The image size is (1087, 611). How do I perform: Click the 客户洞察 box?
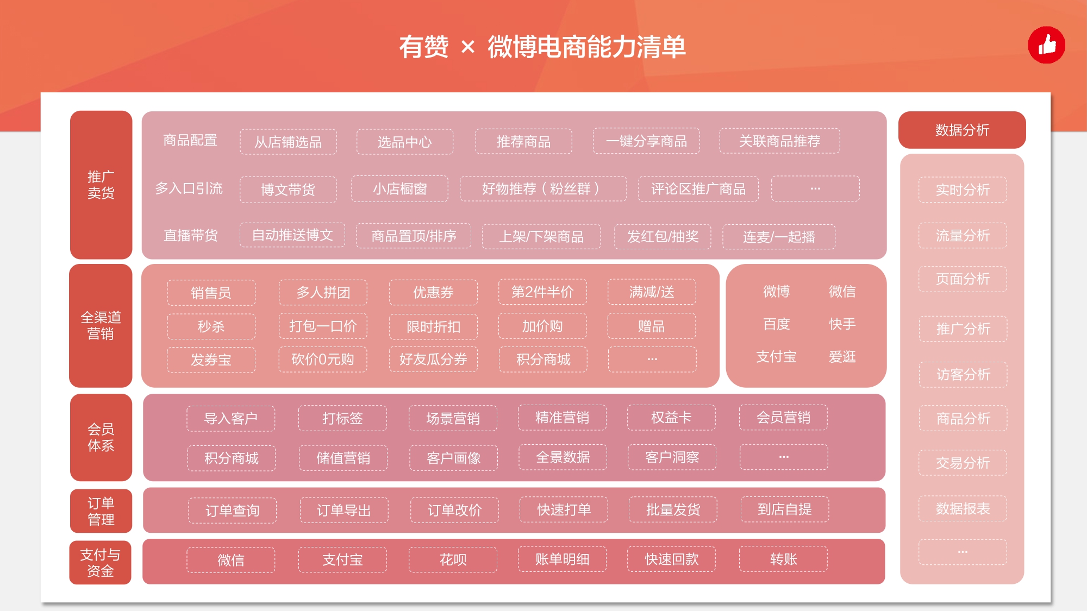672,457
